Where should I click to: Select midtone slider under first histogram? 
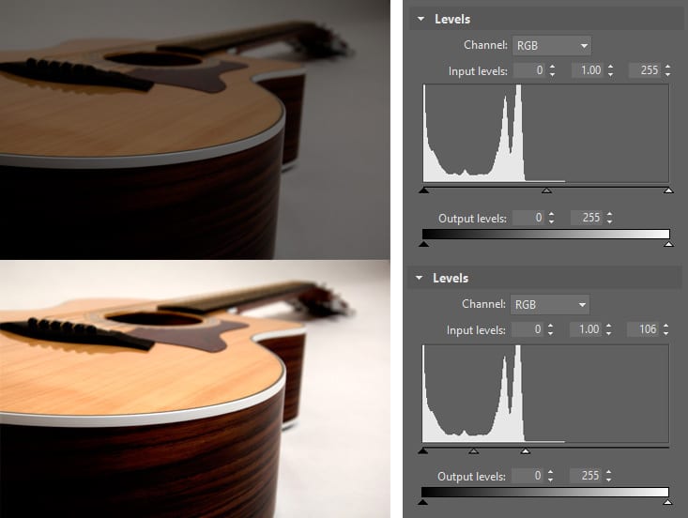[x=546, y=190]
